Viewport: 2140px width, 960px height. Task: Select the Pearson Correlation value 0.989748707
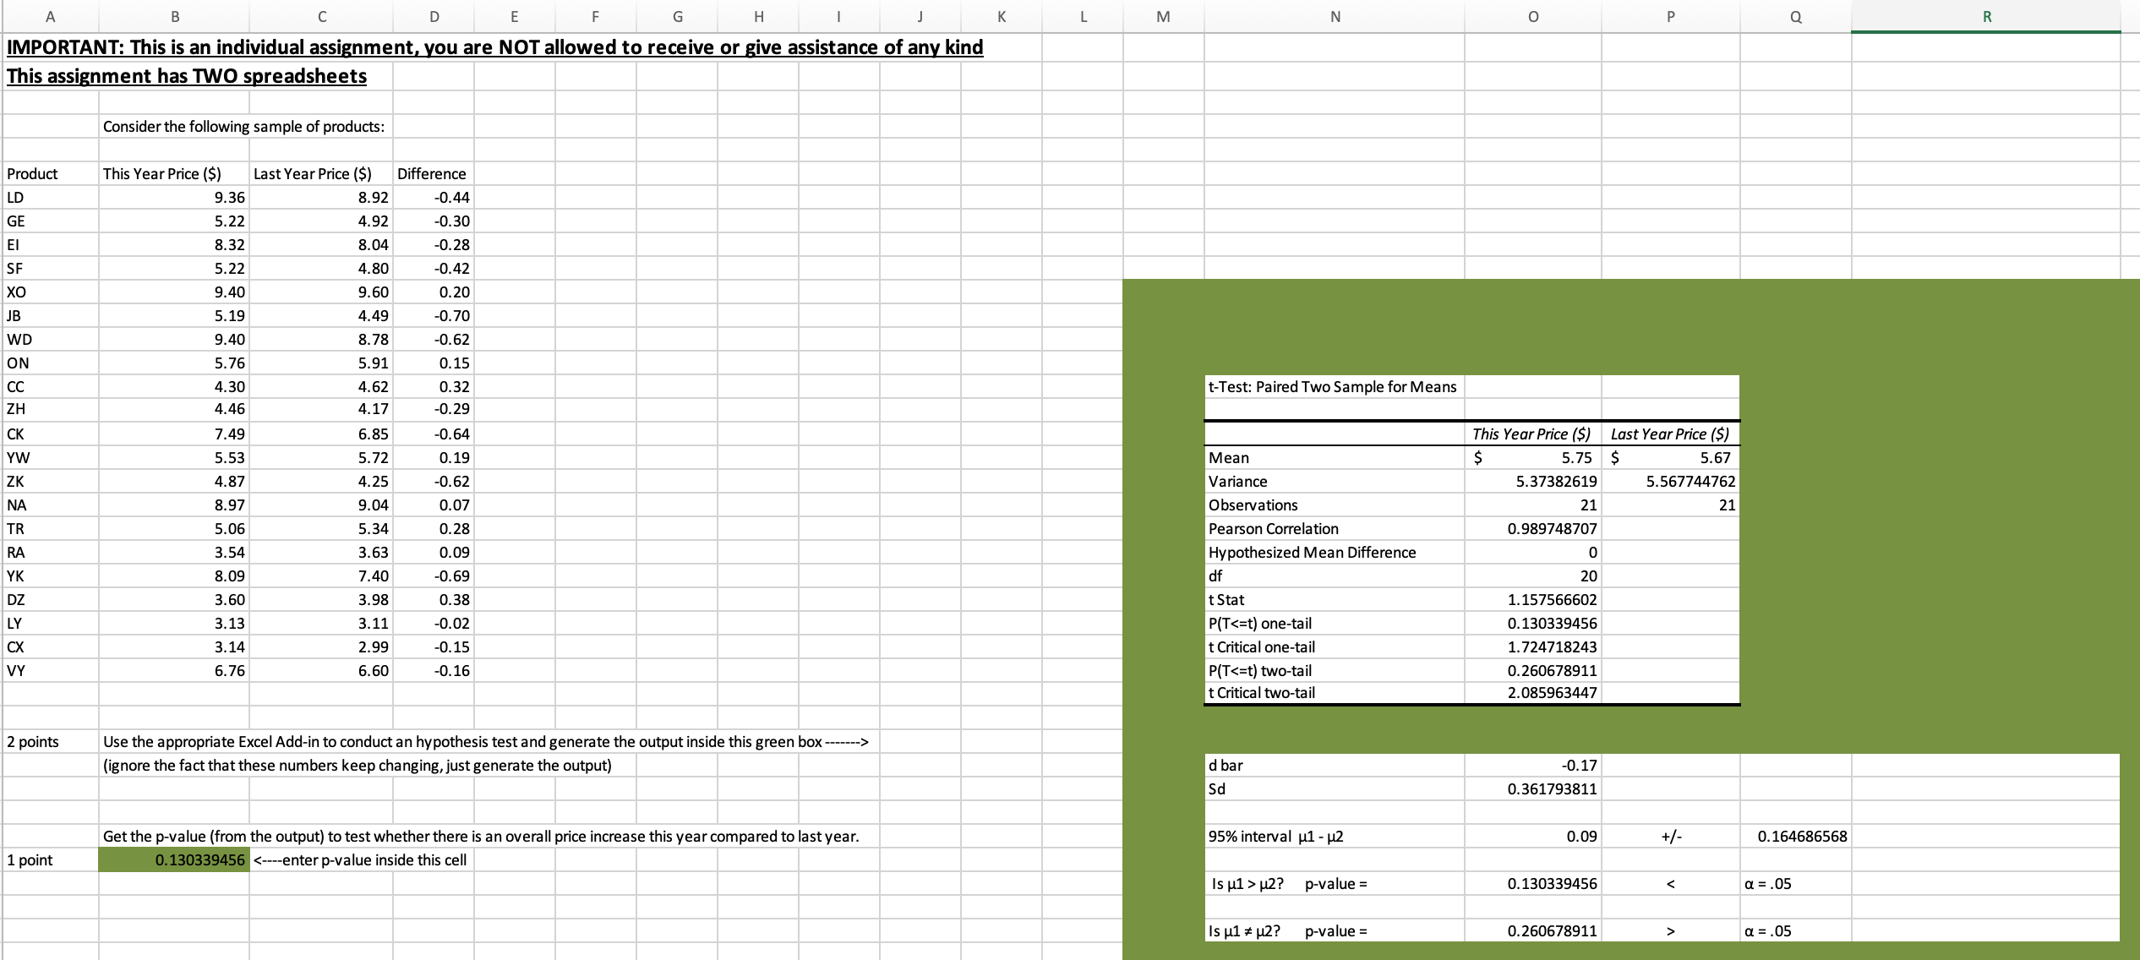(1552, 529)
